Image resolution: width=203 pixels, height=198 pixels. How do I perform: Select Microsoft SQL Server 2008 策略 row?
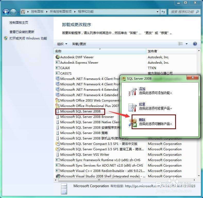(x=88, y=133)
